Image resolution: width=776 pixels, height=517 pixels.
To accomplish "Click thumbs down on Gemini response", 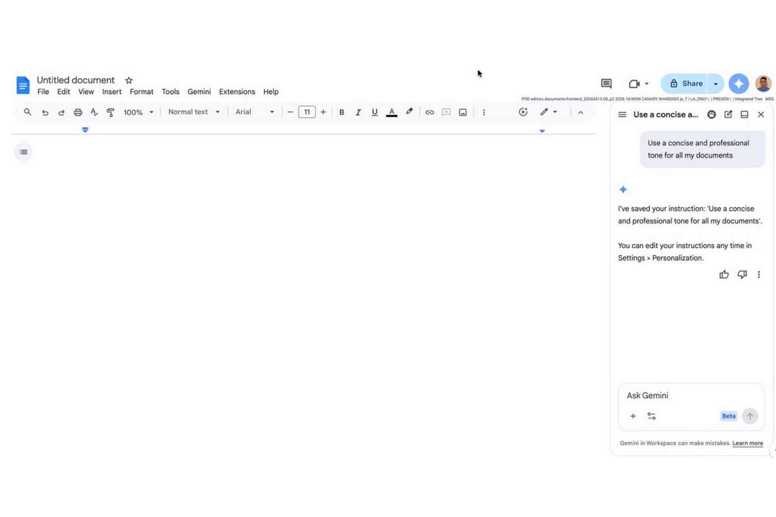I will click(742, 275).
